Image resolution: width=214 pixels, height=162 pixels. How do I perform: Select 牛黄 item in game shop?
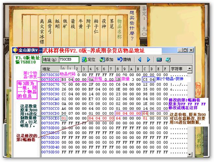coord(81,24)
